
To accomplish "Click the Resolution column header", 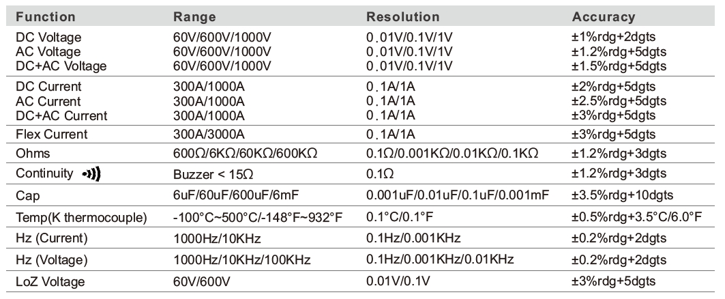I will (402, 16).
